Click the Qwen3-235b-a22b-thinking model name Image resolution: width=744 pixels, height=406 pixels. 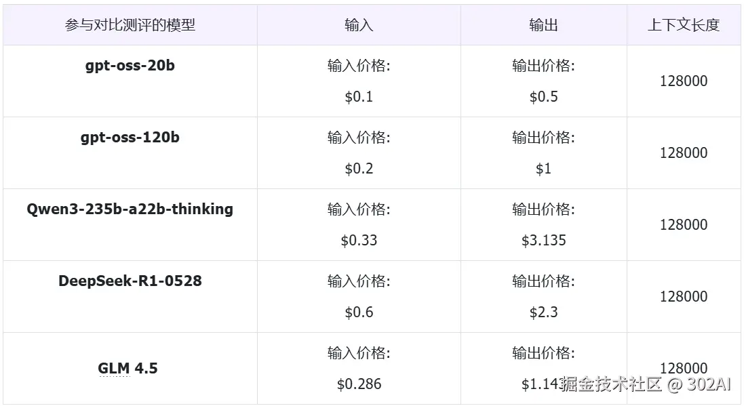130,209
